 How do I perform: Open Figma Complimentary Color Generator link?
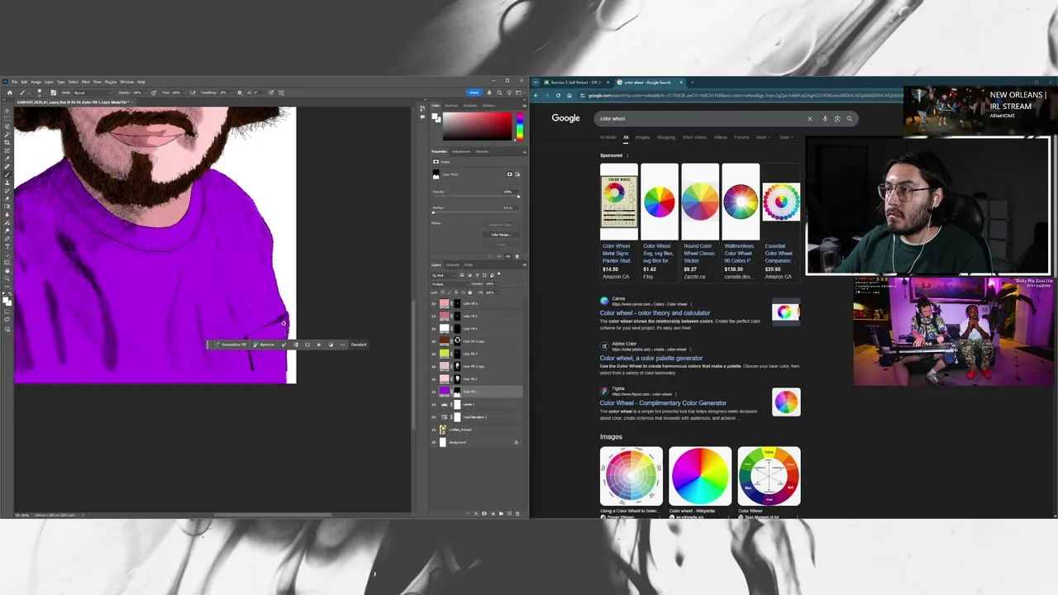[x=663, y=403]
